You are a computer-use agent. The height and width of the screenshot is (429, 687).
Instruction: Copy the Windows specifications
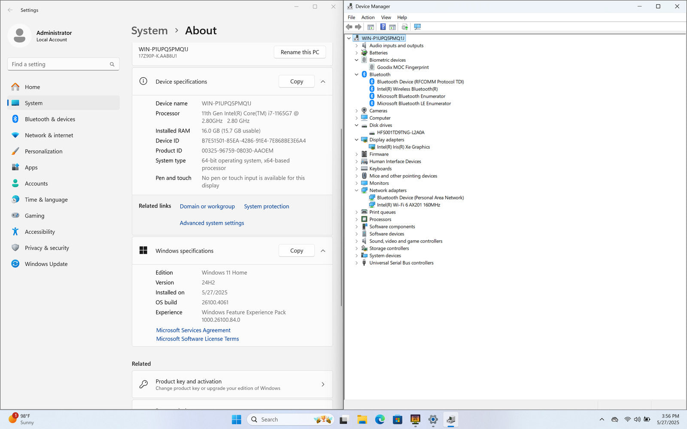297,251
